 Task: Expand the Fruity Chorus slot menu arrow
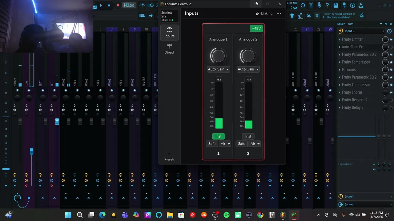click(340, 92)
